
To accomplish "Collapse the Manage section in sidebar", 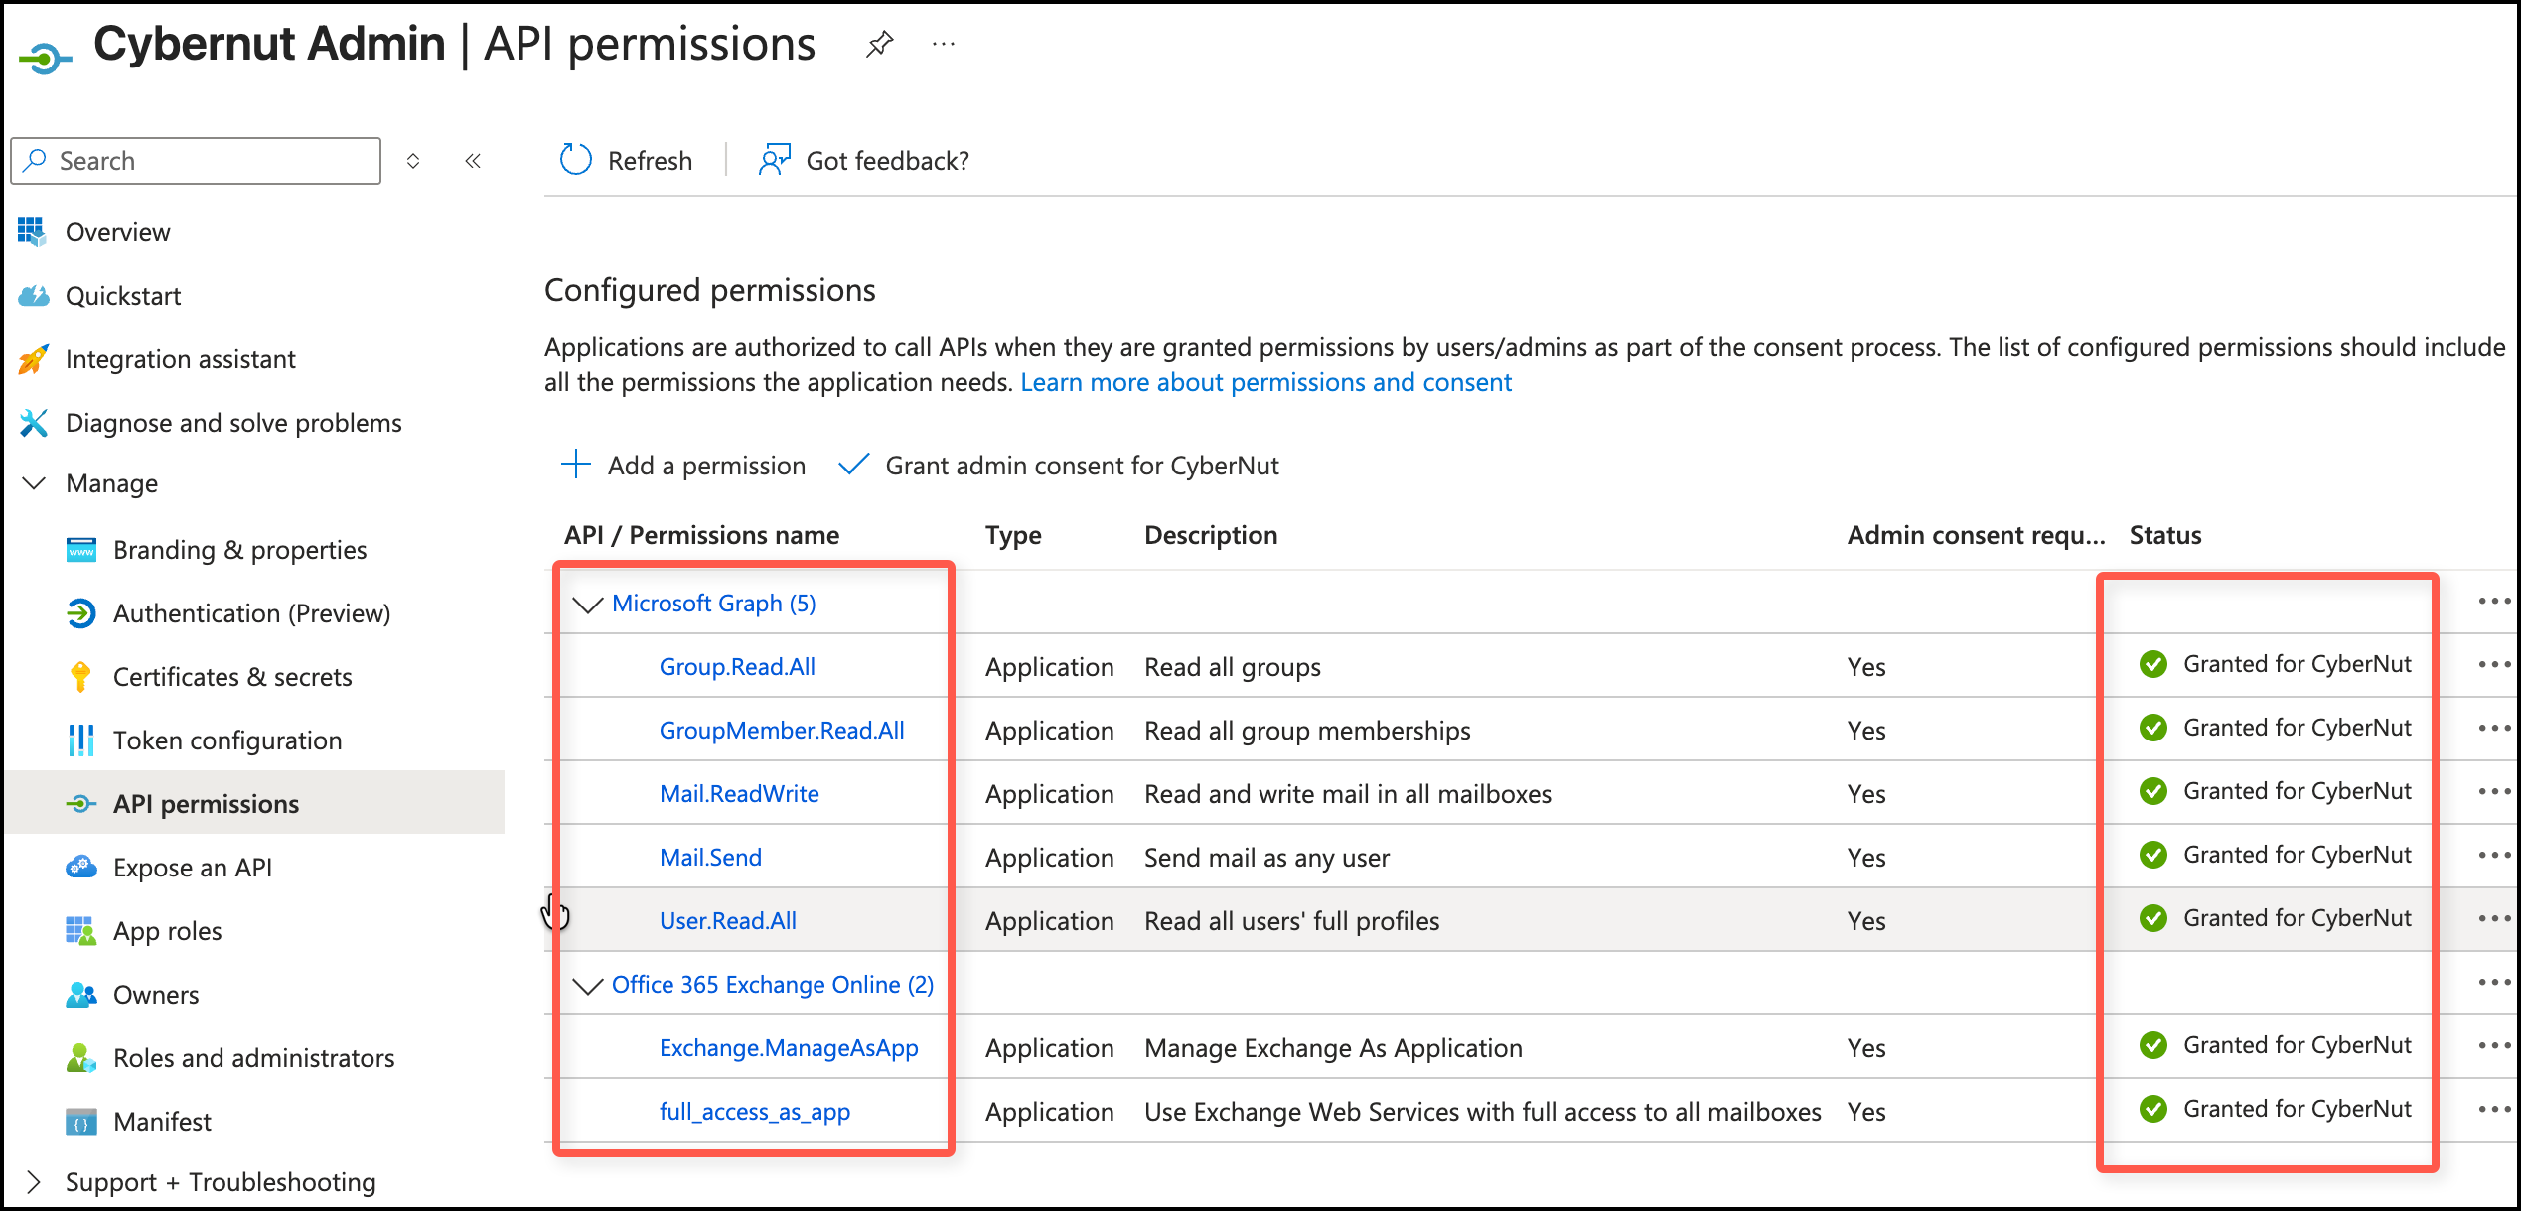I will 34,483.
